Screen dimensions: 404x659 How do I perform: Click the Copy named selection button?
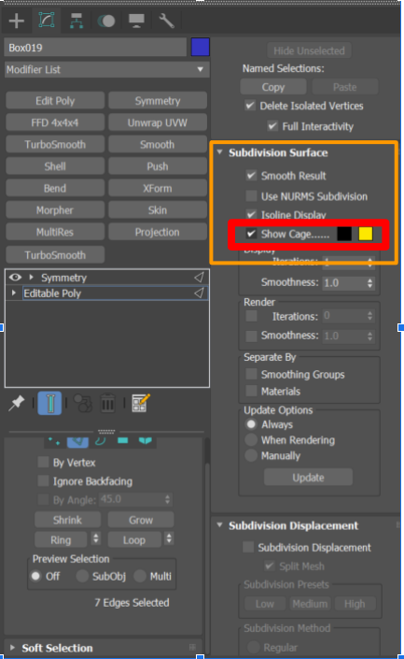(273, 87)
